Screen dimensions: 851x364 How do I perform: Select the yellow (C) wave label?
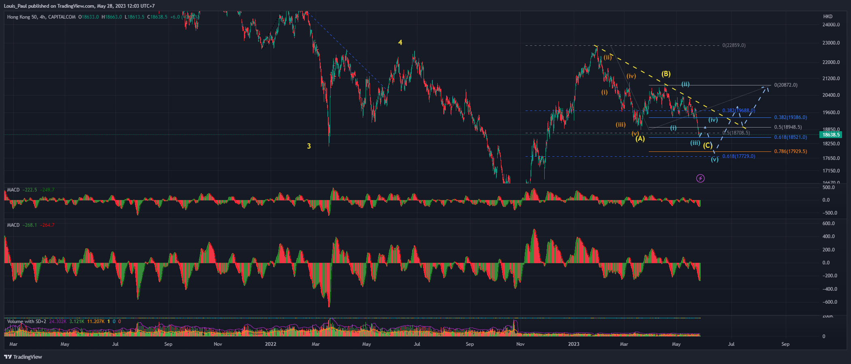click(708, 145)
